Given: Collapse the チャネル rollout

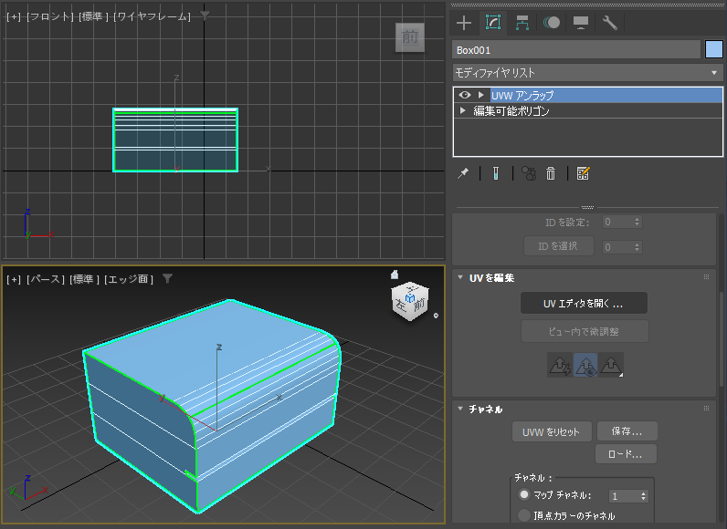Looking at the screenshot, I should point(460,409).
